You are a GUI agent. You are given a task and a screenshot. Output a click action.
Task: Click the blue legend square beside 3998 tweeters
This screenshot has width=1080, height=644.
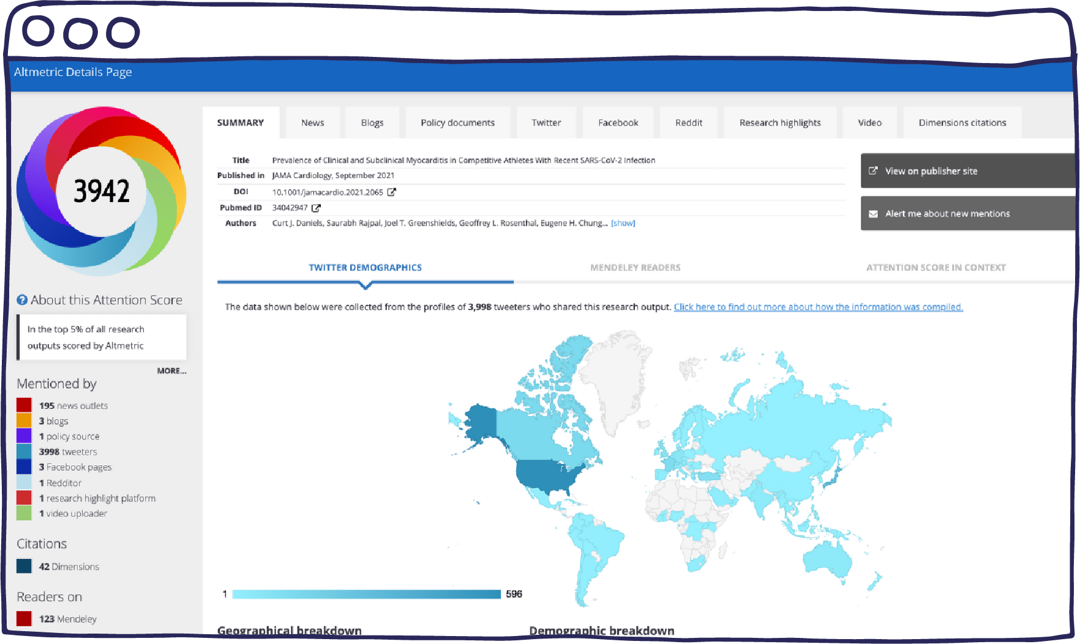24,451
